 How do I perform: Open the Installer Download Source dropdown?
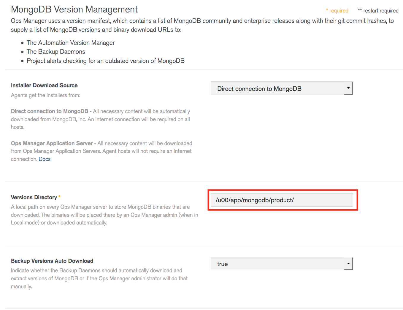pos(282,88)
